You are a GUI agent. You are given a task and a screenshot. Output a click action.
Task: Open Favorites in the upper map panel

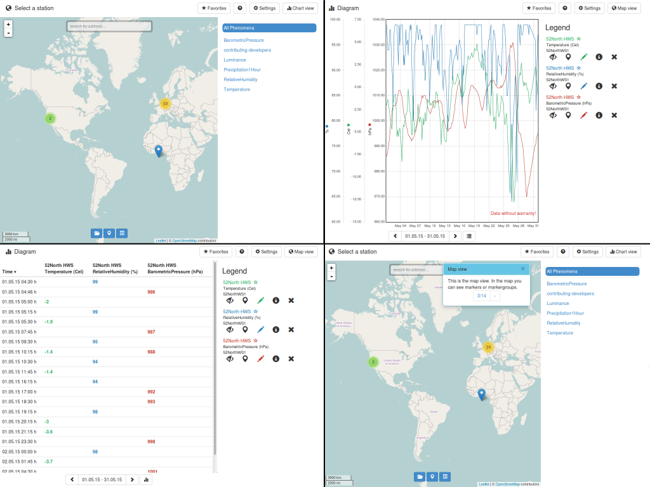point(214,8)
